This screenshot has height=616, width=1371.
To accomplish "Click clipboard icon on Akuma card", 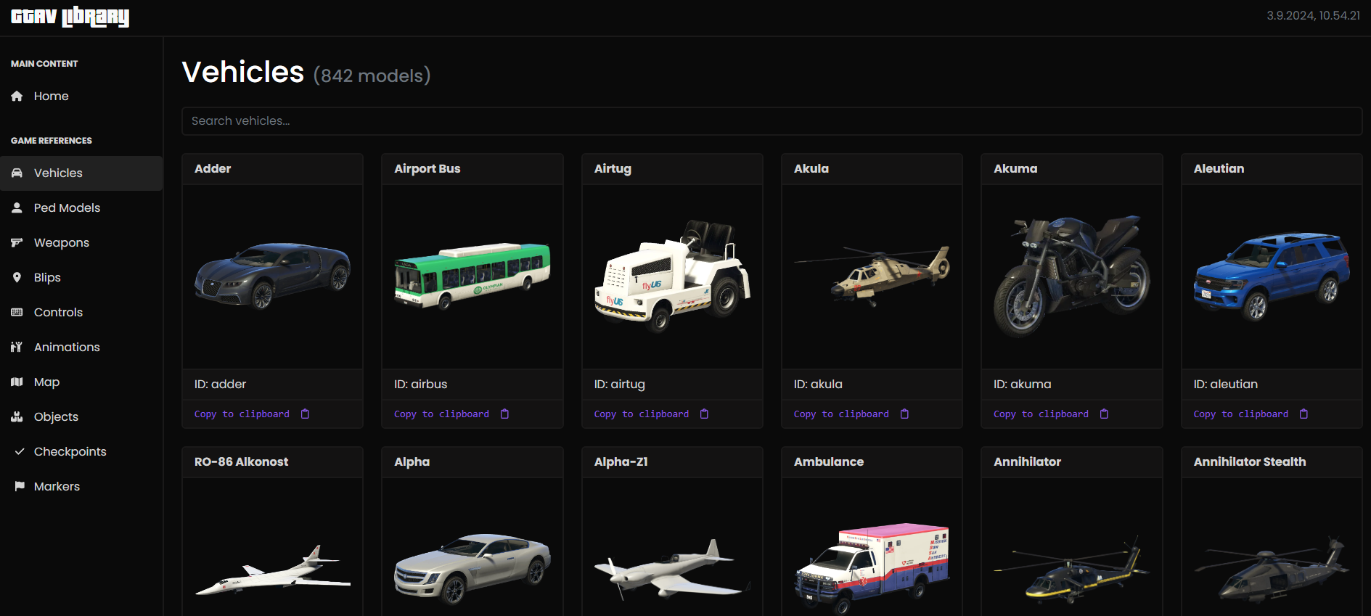I will [x=1104, y=414].
